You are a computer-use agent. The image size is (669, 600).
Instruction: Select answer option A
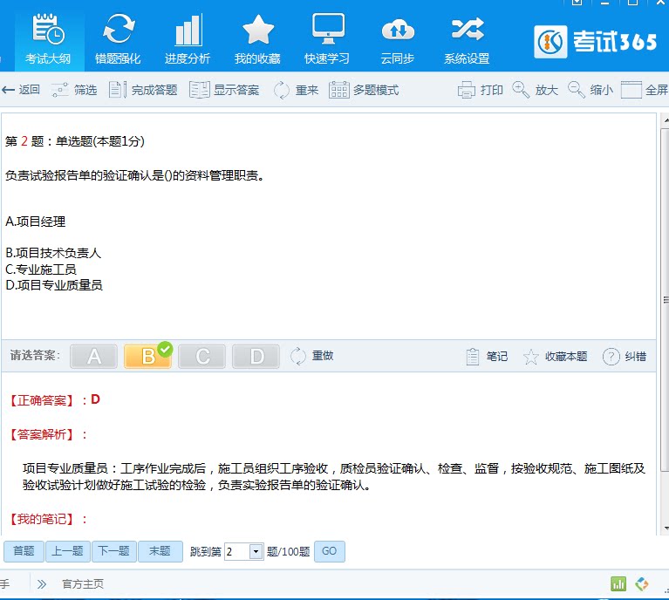pos(94,357)
